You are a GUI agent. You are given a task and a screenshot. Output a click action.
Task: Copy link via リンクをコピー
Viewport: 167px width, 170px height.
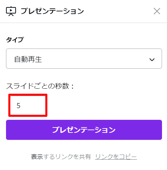116,157
